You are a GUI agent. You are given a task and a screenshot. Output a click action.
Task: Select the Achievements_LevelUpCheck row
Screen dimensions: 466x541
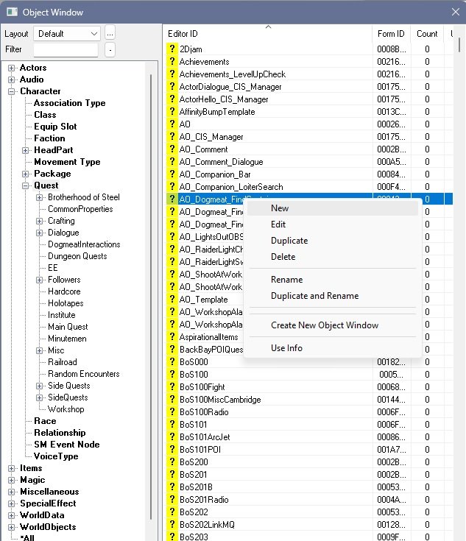pos(309,74)
